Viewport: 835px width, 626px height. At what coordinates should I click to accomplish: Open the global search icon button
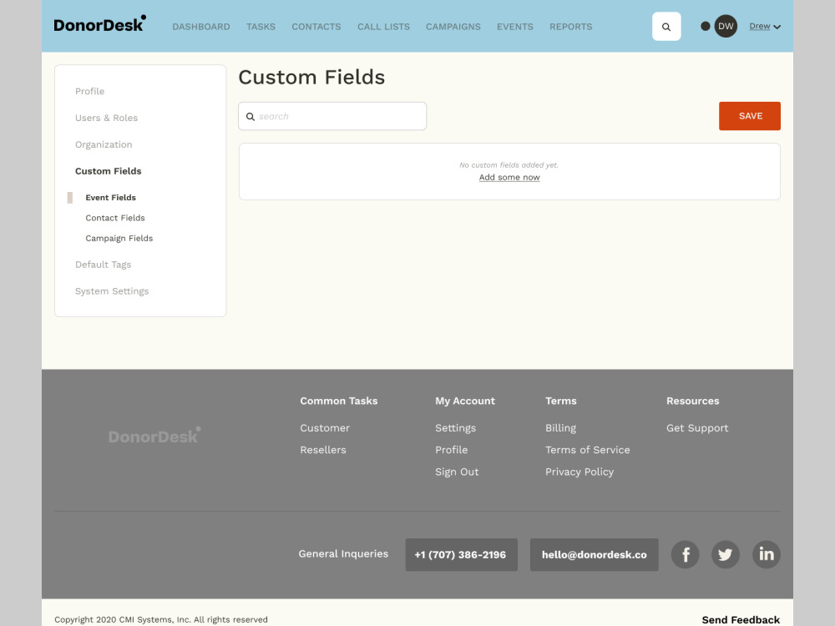(x=666, y=26)
